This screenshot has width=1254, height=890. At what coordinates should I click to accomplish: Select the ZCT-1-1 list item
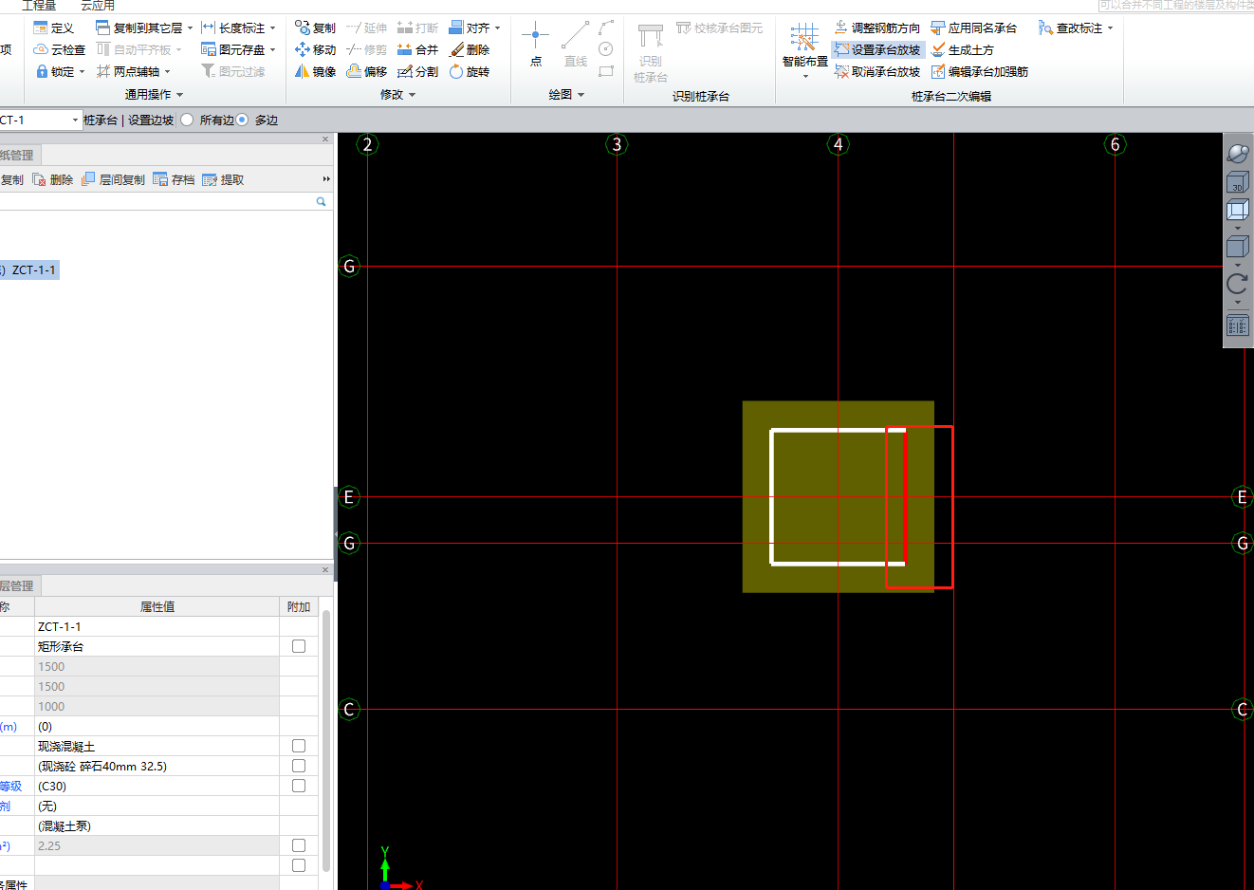(29, 269)
